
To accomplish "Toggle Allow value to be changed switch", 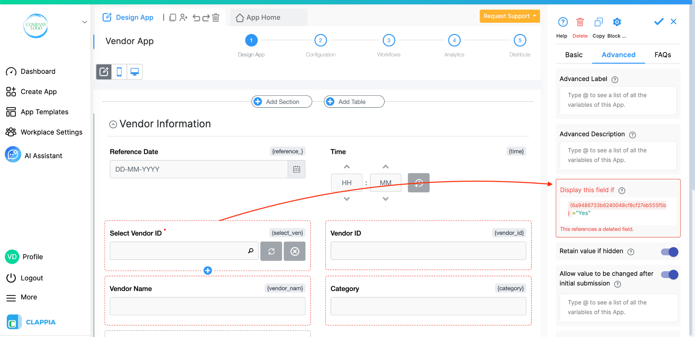I will (669, 275).
